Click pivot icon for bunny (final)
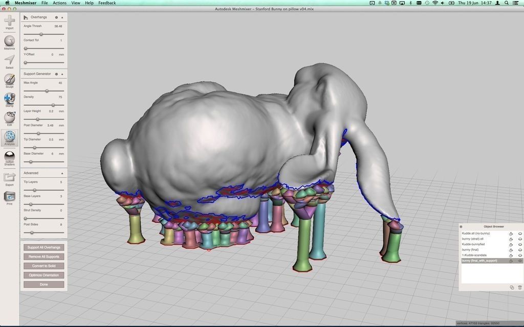The image size is (524, 327). point(511,250)
